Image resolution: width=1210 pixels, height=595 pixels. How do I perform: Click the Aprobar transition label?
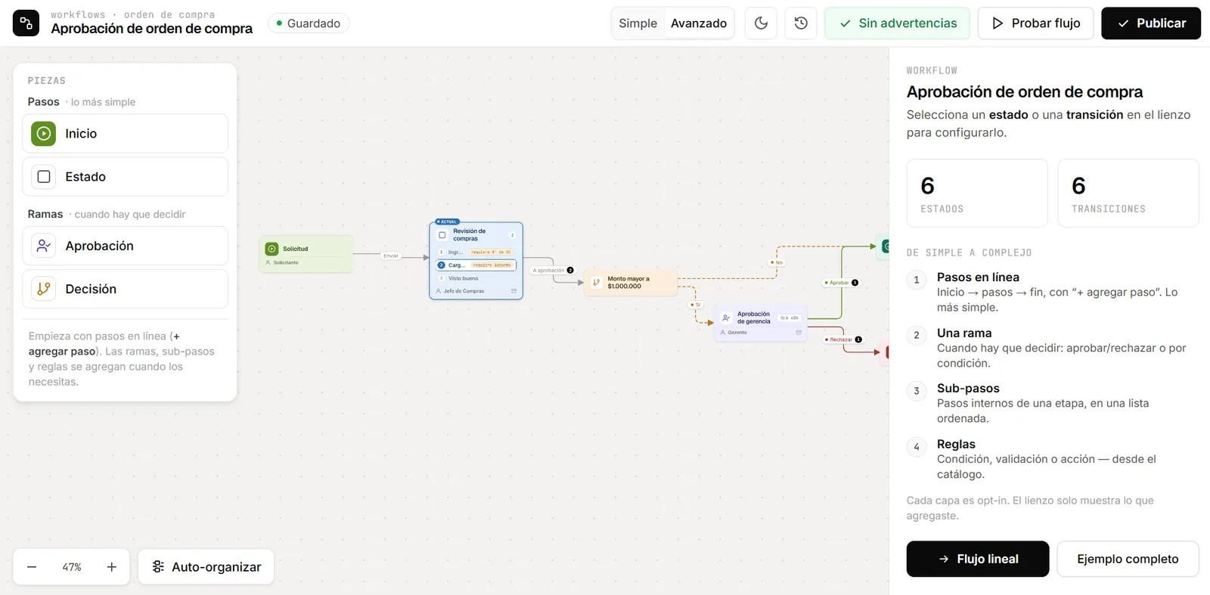coord(841,283)
